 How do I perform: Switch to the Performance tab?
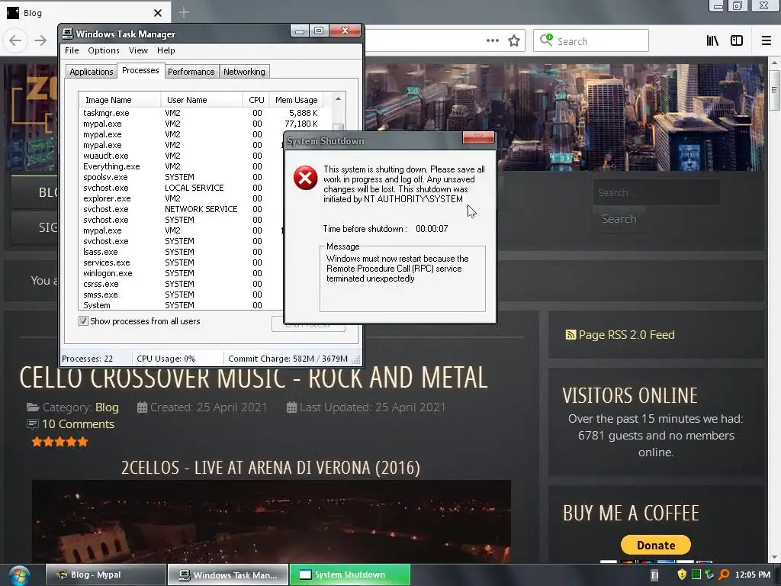(191, 72)
